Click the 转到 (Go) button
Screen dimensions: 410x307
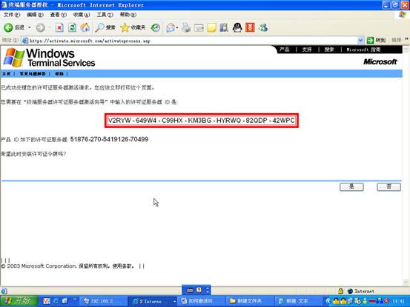pos(377,40)
